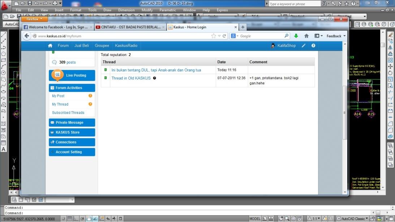The image size is (395, 222).
Task: Select the Multiline Text 'A' tool in AutoCAD
Action: pyautogui.click(x=4, y=149)
